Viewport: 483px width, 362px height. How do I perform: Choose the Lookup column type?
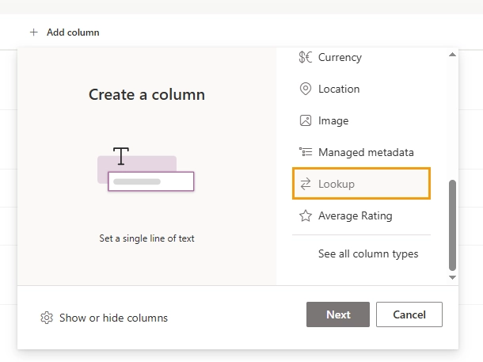tap(361, 184)
